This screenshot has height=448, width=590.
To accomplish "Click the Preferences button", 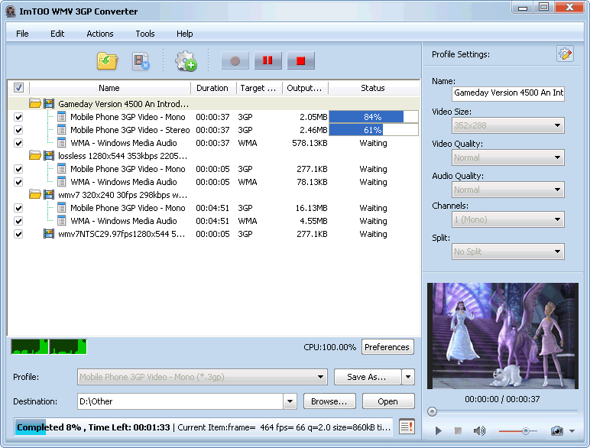I will click(x=387, y=347).
